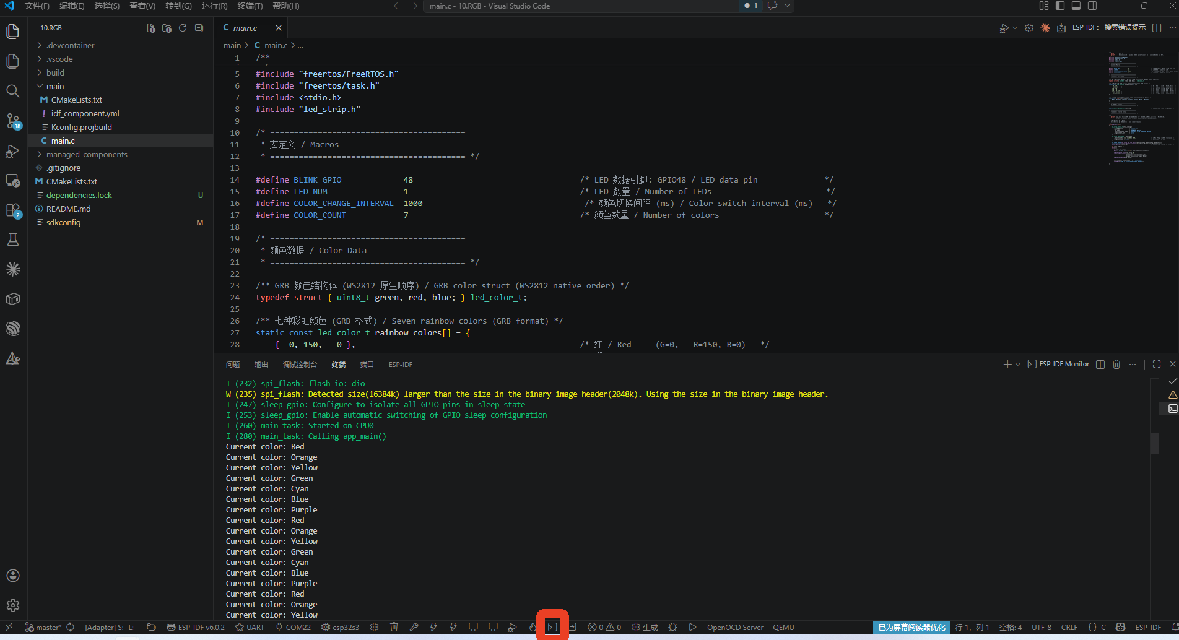Expand the .devcontainer folder
This screenshot has width=1179, height=640.
click(121, 45)
